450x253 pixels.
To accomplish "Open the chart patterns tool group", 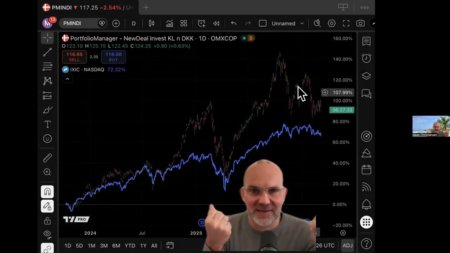I will (47, 81).
